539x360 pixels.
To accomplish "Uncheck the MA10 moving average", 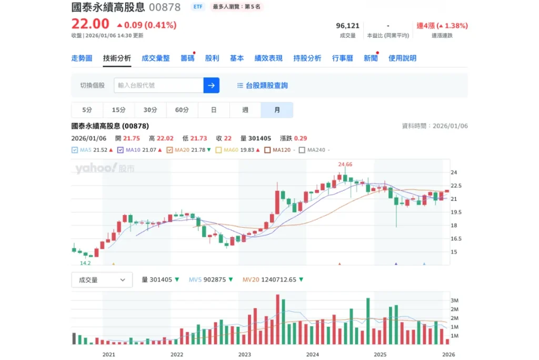I will click(x=121, y=150).
